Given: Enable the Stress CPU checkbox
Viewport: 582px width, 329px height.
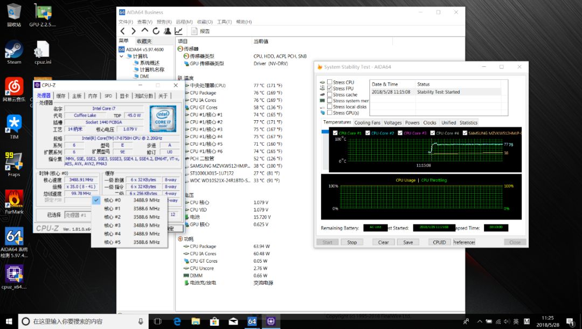Looking at the screenshot, I should pyautogui.click(x=329, y=83).
